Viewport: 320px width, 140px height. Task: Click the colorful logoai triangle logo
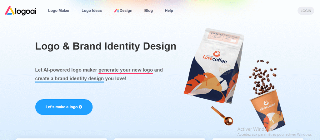click(x=10, y=11)
